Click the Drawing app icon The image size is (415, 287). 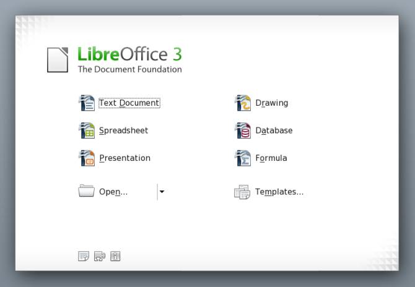(x=243, y=103)
